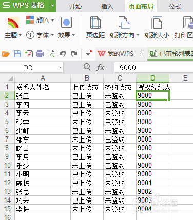Screen dimensions: 193x220
Task: Switch to the 公式 ribbon tab
Action: coord(175,7)
